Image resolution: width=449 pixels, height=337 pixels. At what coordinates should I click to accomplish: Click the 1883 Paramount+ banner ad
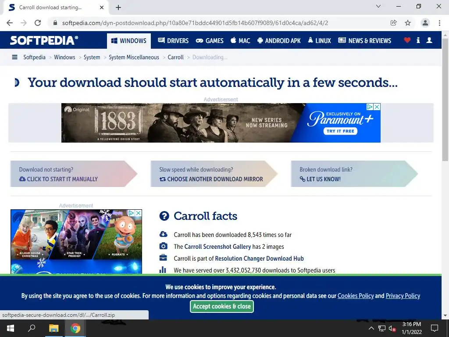221,123
